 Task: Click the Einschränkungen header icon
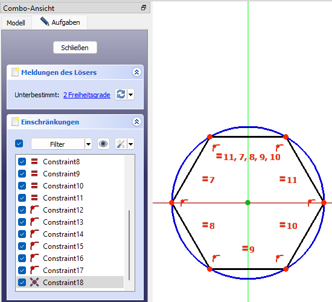coord(15,121)
